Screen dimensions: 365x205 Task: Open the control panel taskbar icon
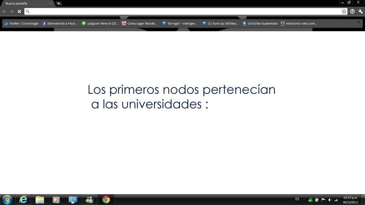coord(73,200)
